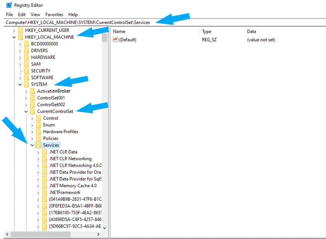
Task: Select the {041A9B9B-2831-47F6 key
Action: pos(75,199)
